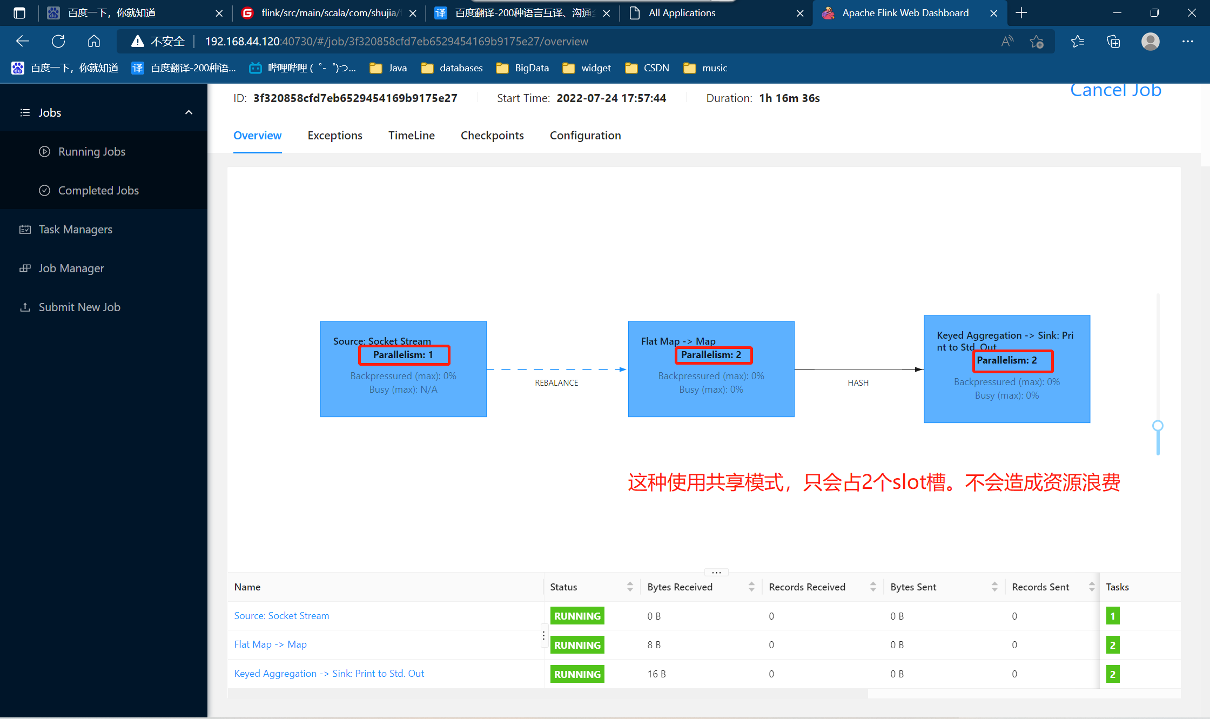This screenshot has width=1210, height=719.
Task: Open the Exceptions tab
Action: click(335, 135)
